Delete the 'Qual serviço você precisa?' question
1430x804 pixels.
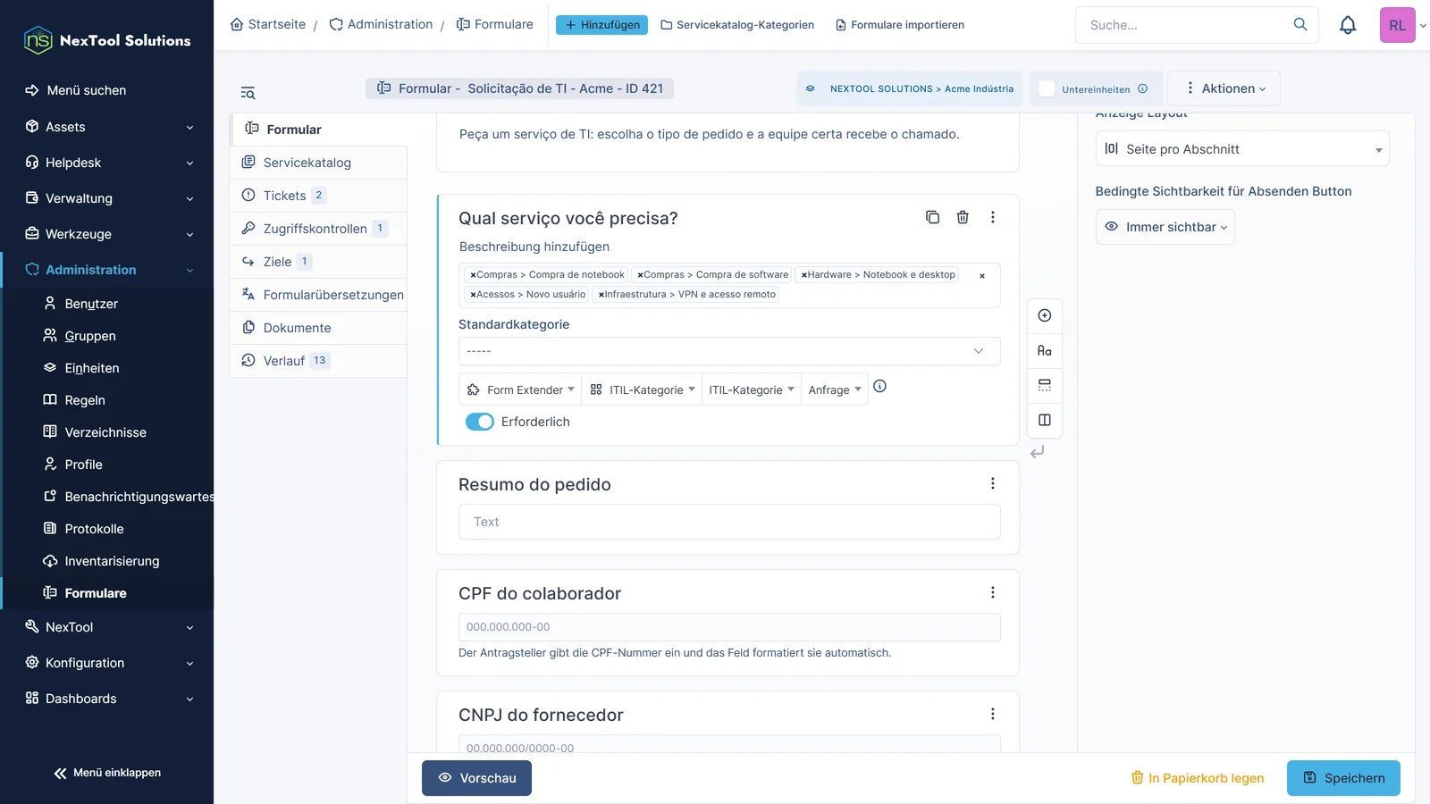click(x=963, y=217)
